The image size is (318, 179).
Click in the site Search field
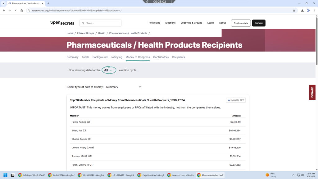(100, 23)
